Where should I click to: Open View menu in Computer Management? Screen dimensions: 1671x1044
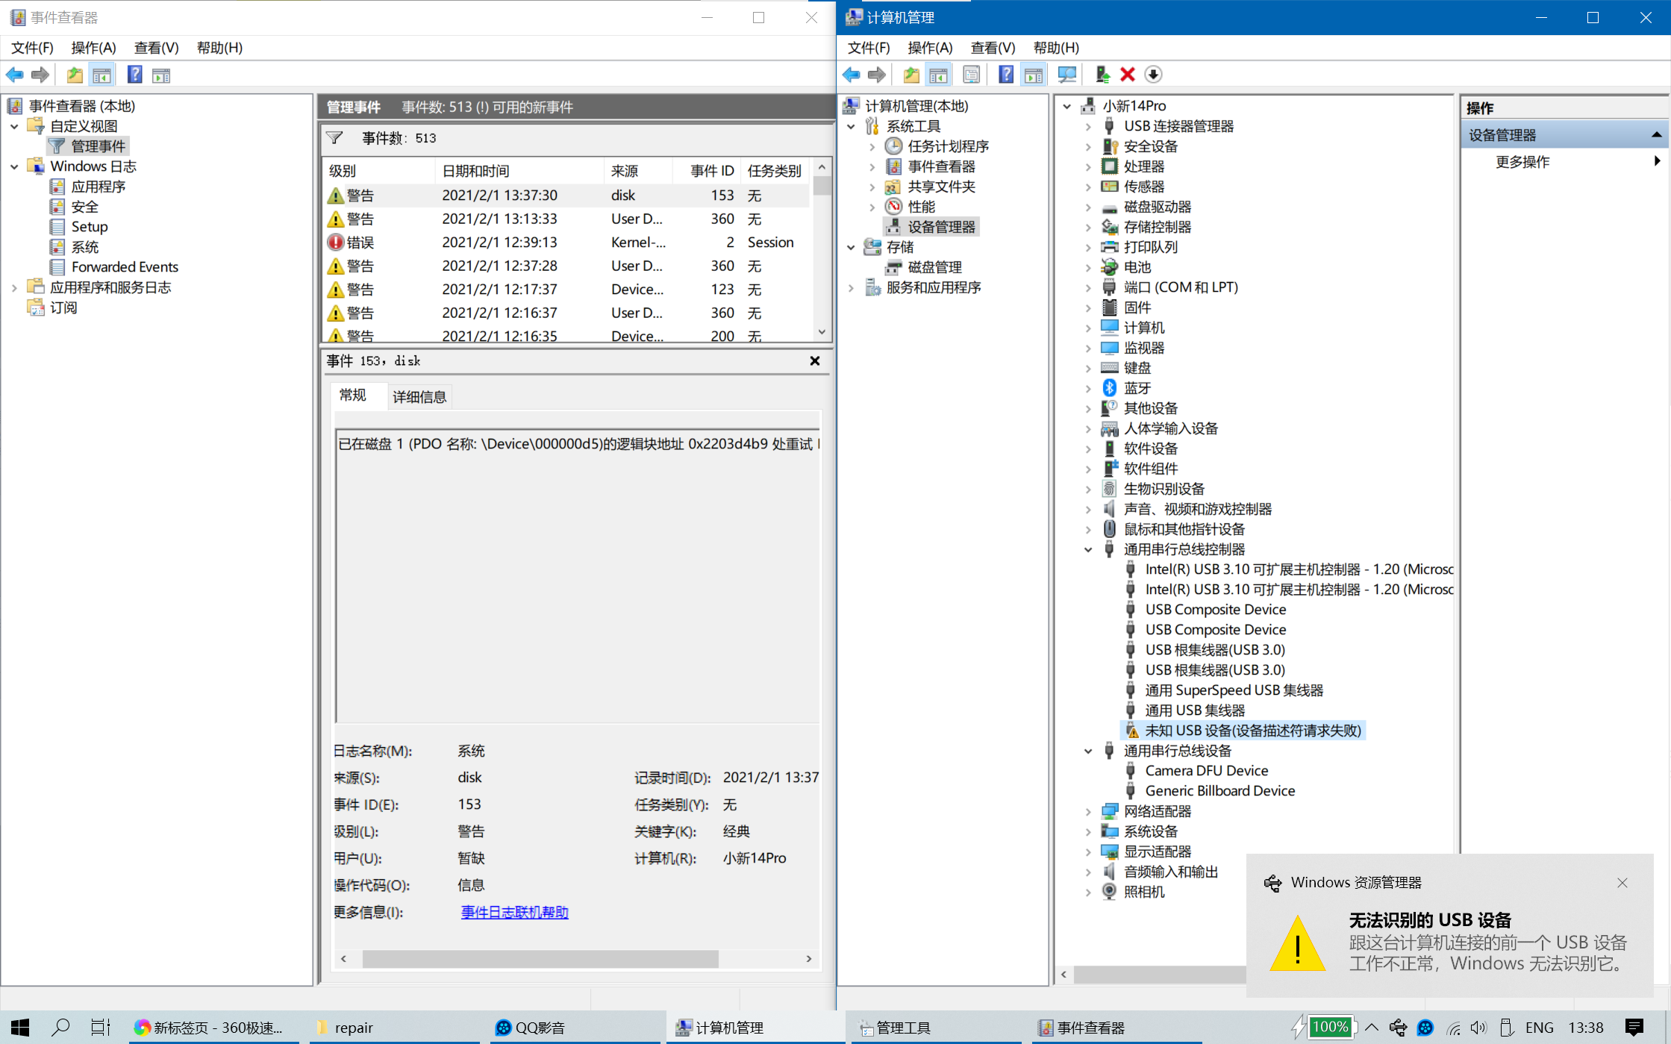pyautogui.click(x=993, y=48)
